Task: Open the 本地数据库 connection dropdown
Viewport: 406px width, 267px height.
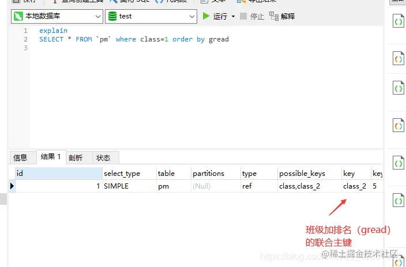Action: pyautogui.click(x=57, y=16)
